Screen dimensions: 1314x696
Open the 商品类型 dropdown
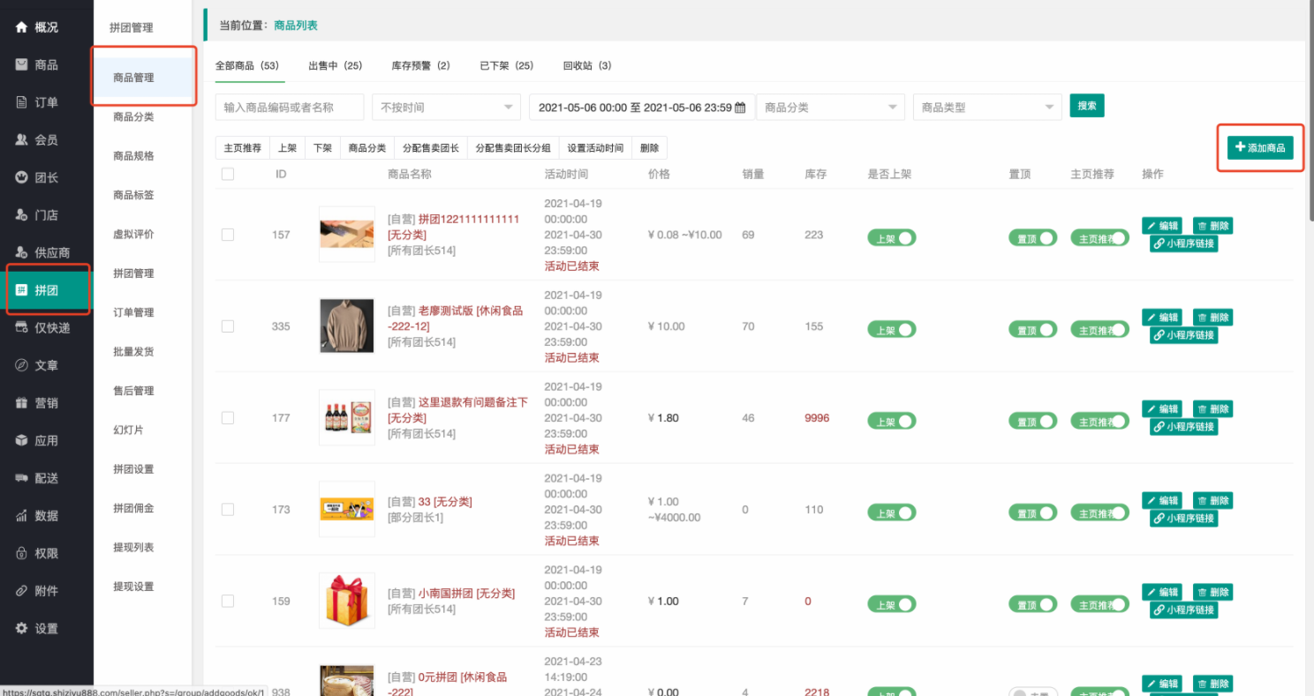click(x=986, y=106)
